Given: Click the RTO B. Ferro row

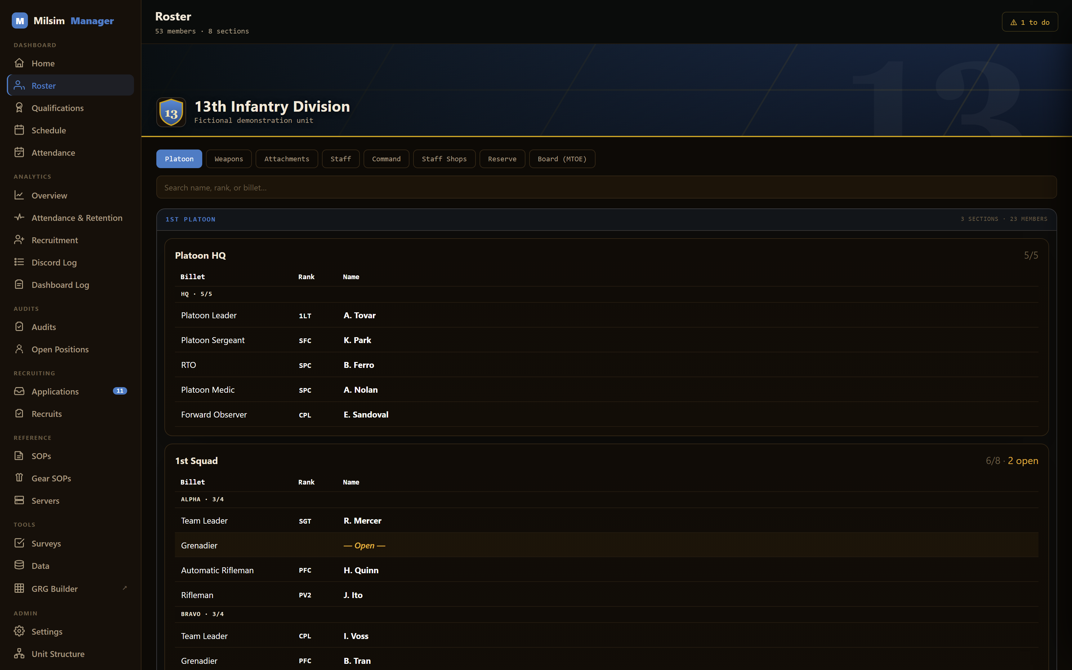Looking at the screenshot, I should (606, 365).
